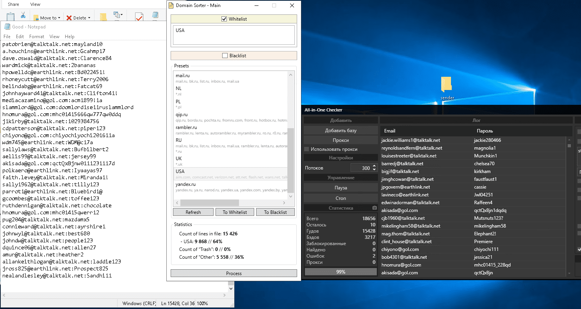
Task: Click the scissors Cut icon in Explorer ribbon
Action: 23,15
